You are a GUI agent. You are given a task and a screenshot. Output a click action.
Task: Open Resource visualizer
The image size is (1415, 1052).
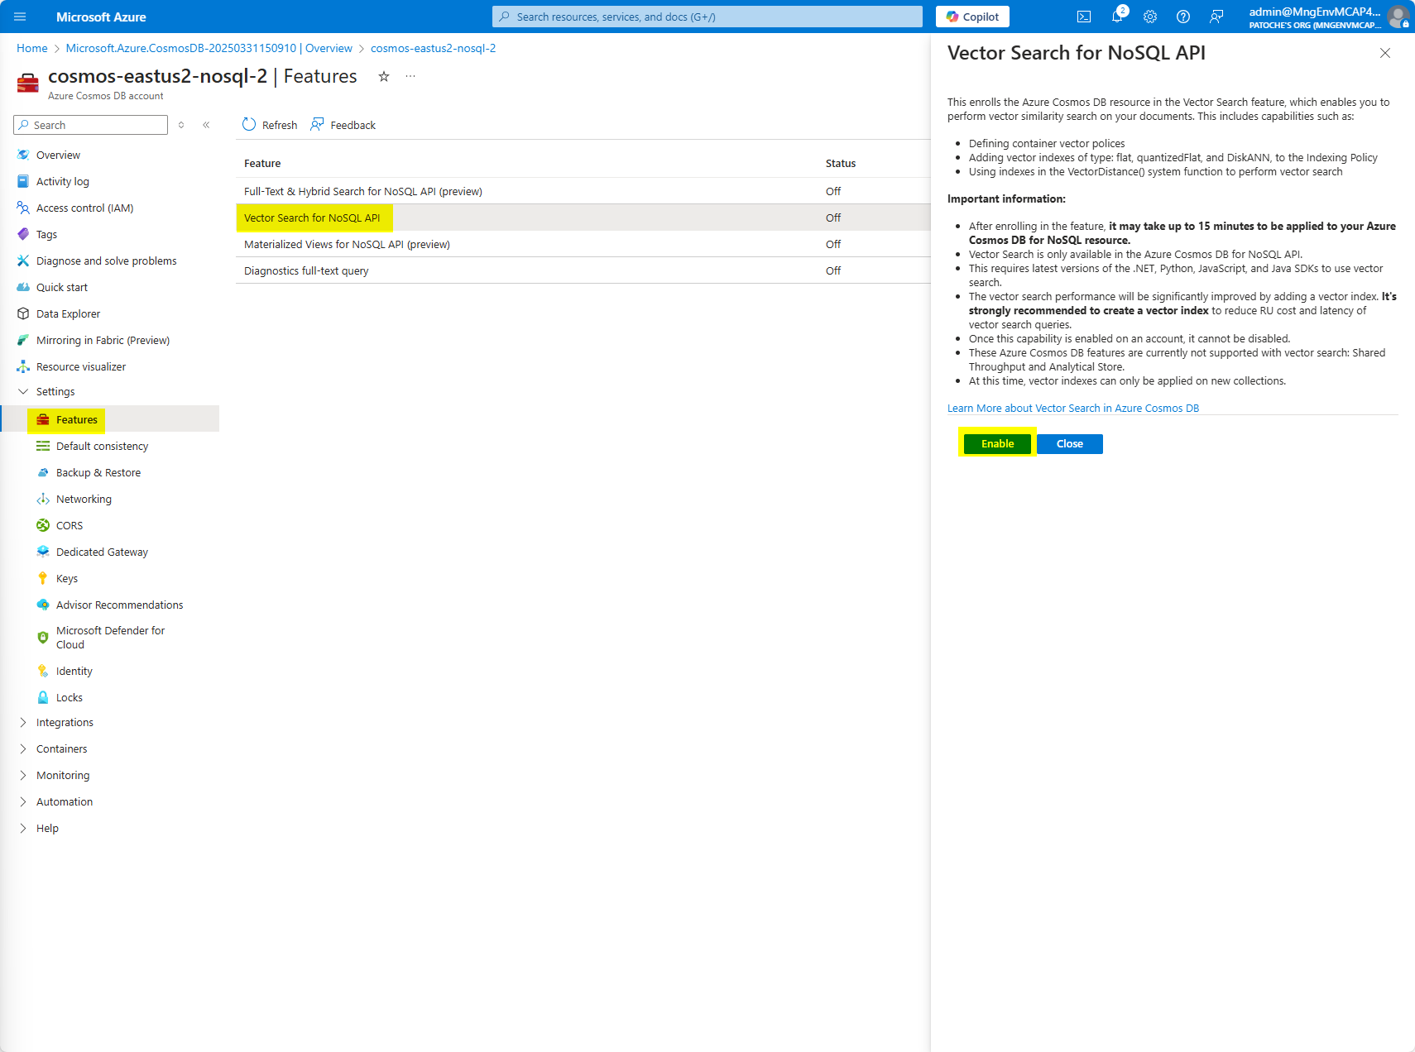tap(79, 366)
